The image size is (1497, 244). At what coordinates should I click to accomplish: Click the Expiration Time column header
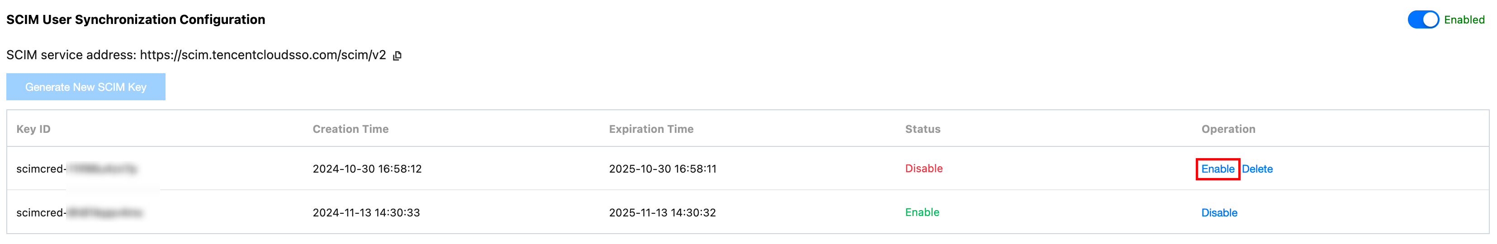point(651,129)
